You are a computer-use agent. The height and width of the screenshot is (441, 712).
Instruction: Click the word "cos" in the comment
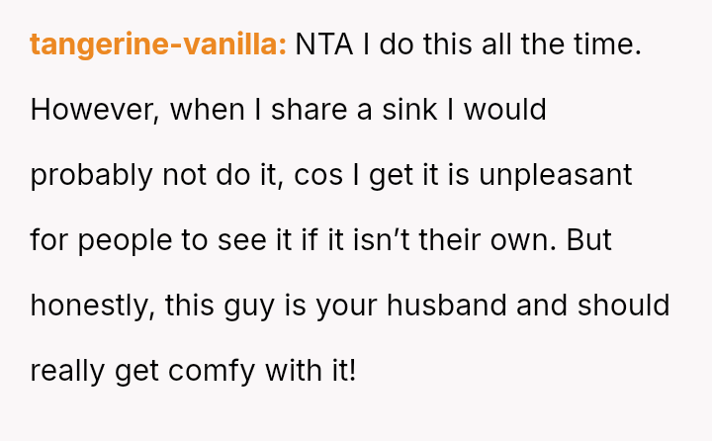click(x=337, y=175)
